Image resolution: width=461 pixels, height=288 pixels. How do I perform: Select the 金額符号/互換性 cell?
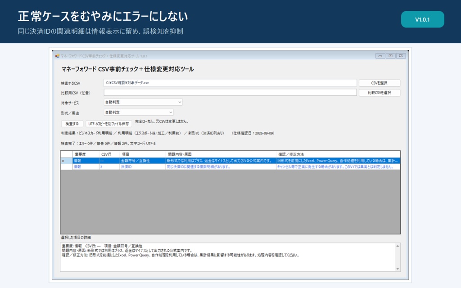pyautogui.click(x=143, y=161)
